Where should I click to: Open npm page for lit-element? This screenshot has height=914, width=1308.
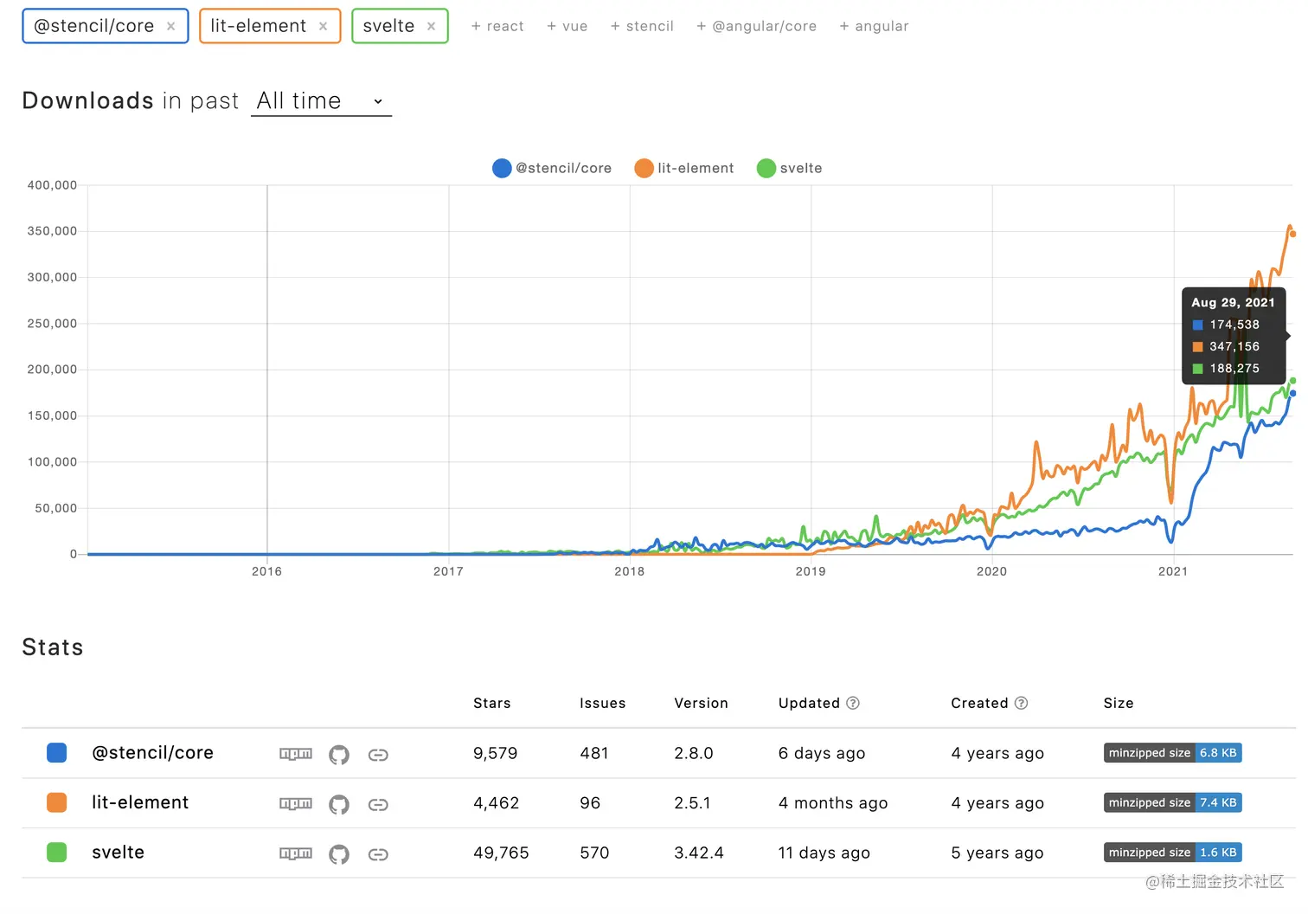[296, 804]
